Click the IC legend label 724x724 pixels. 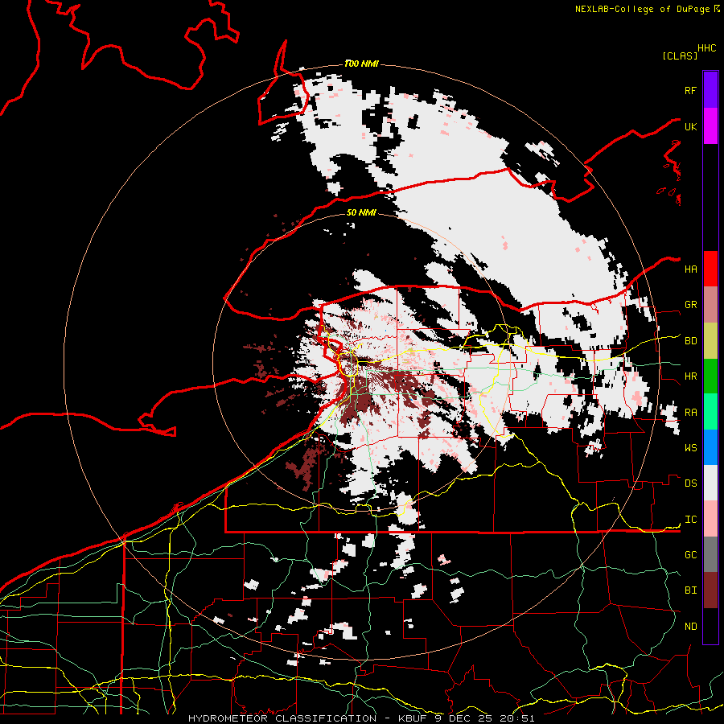(691, 520)
